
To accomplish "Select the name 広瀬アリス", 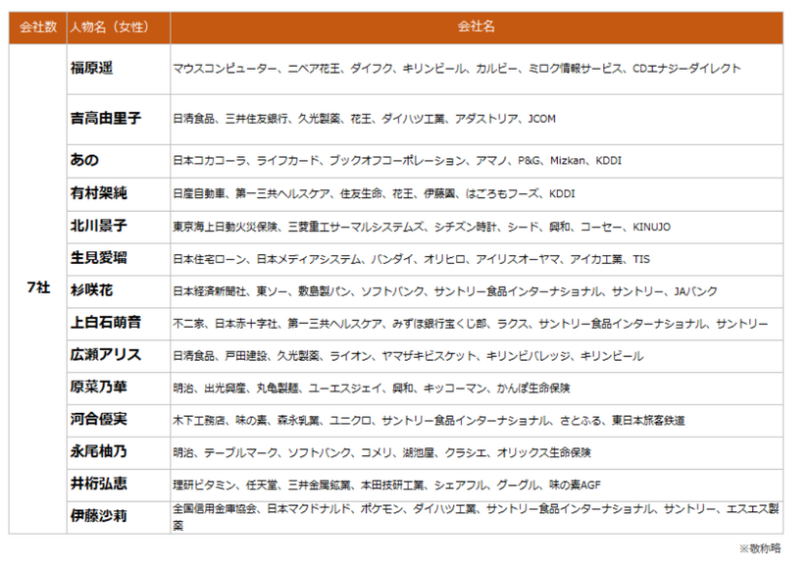I will click(x=106, y=354).
